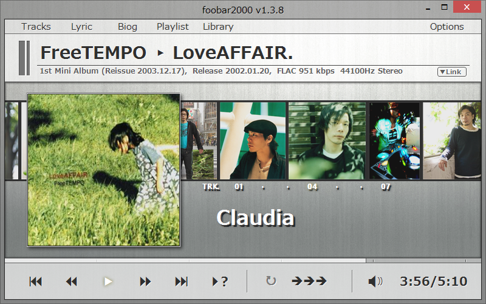Rewind with the double-left arrow button
The image size is (486, 304).
pos(72,282)
